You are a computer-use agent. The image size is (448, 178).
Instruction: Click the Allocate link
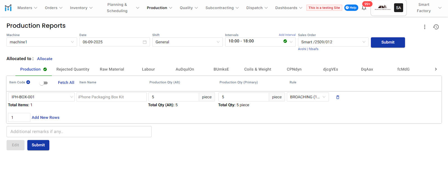(45, 59)
